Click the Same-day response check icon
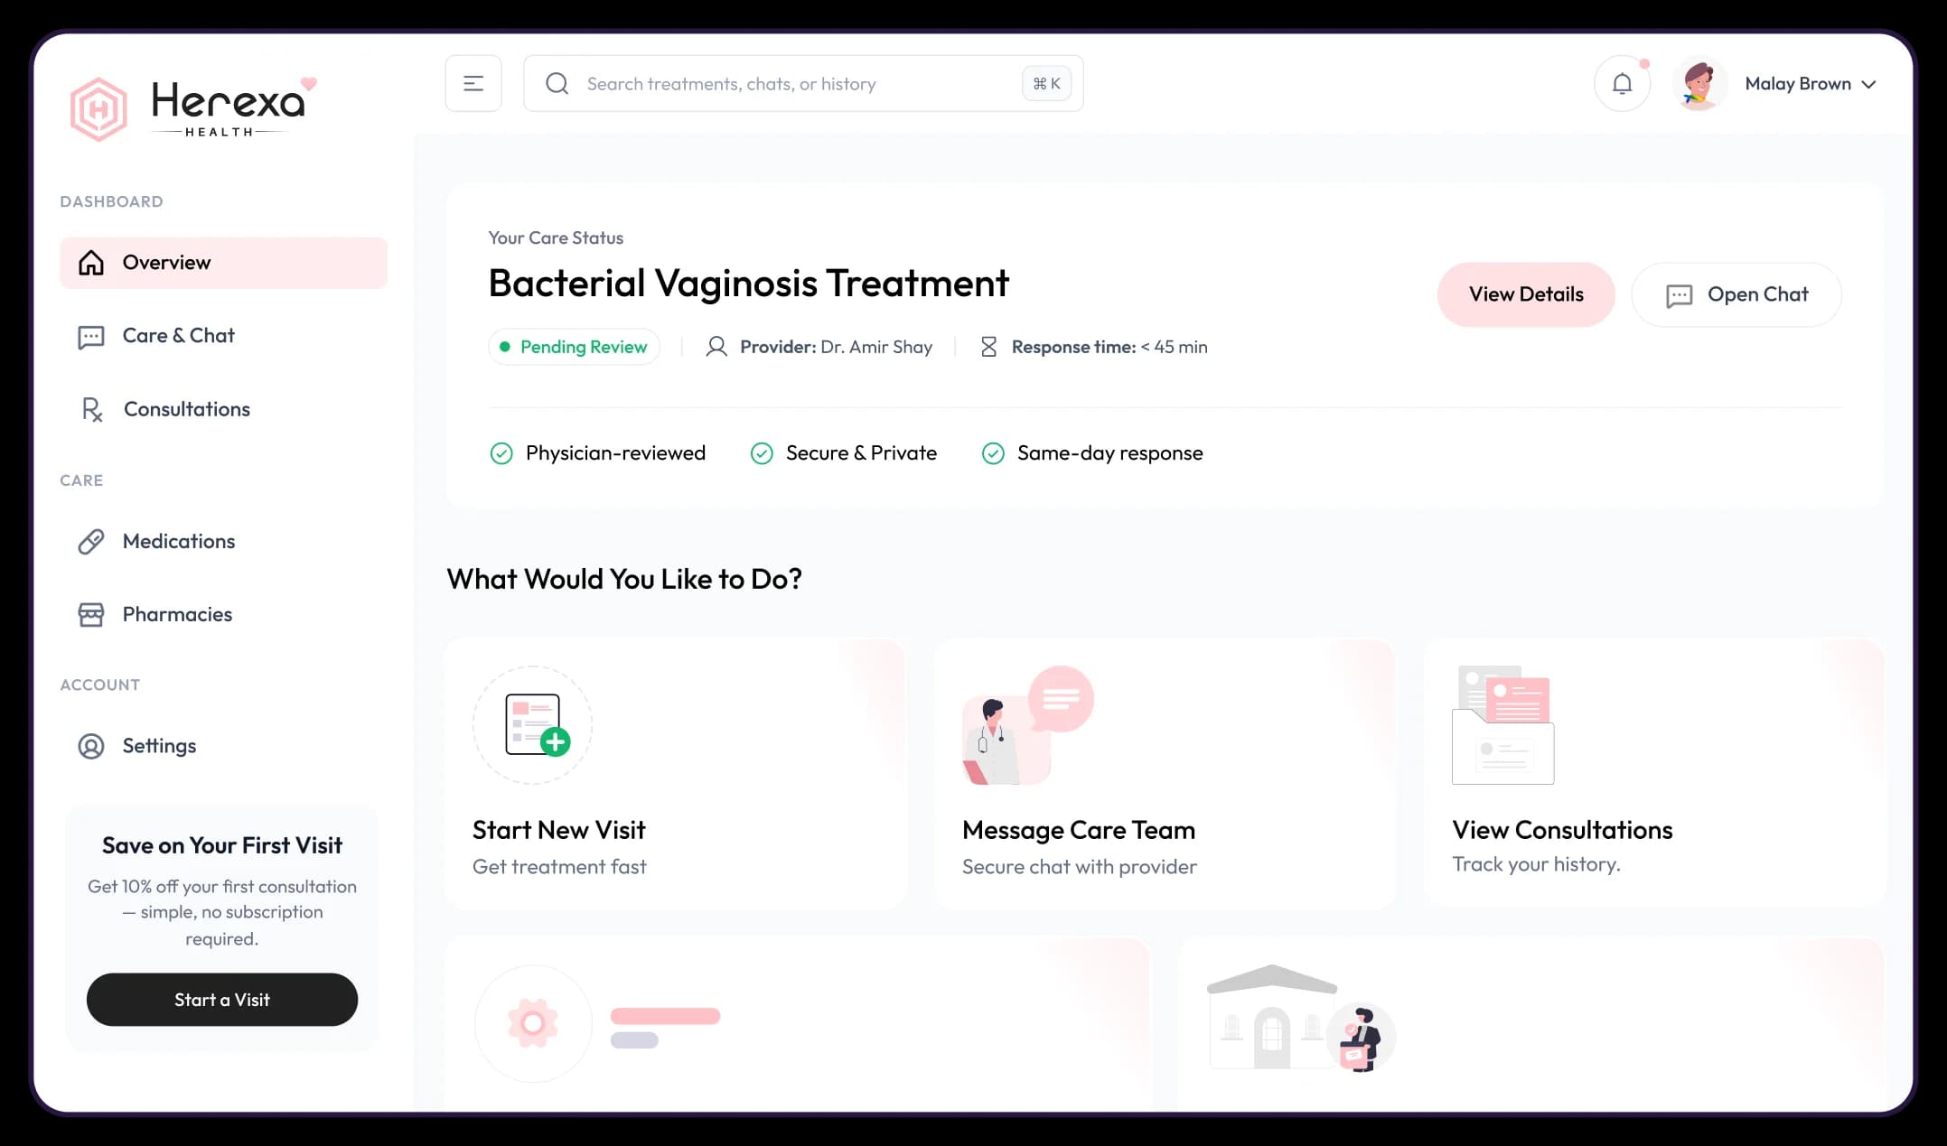1947x1146 pixels. tap(993, 453)
